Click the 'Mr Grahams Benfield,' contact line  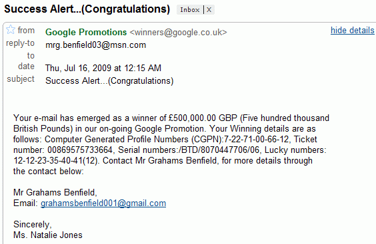click(x=55, y=192)
